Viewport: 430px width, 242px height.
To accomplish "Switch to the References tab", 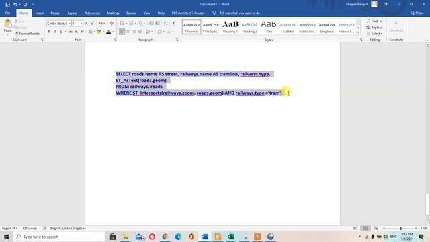I will point(92,13).
